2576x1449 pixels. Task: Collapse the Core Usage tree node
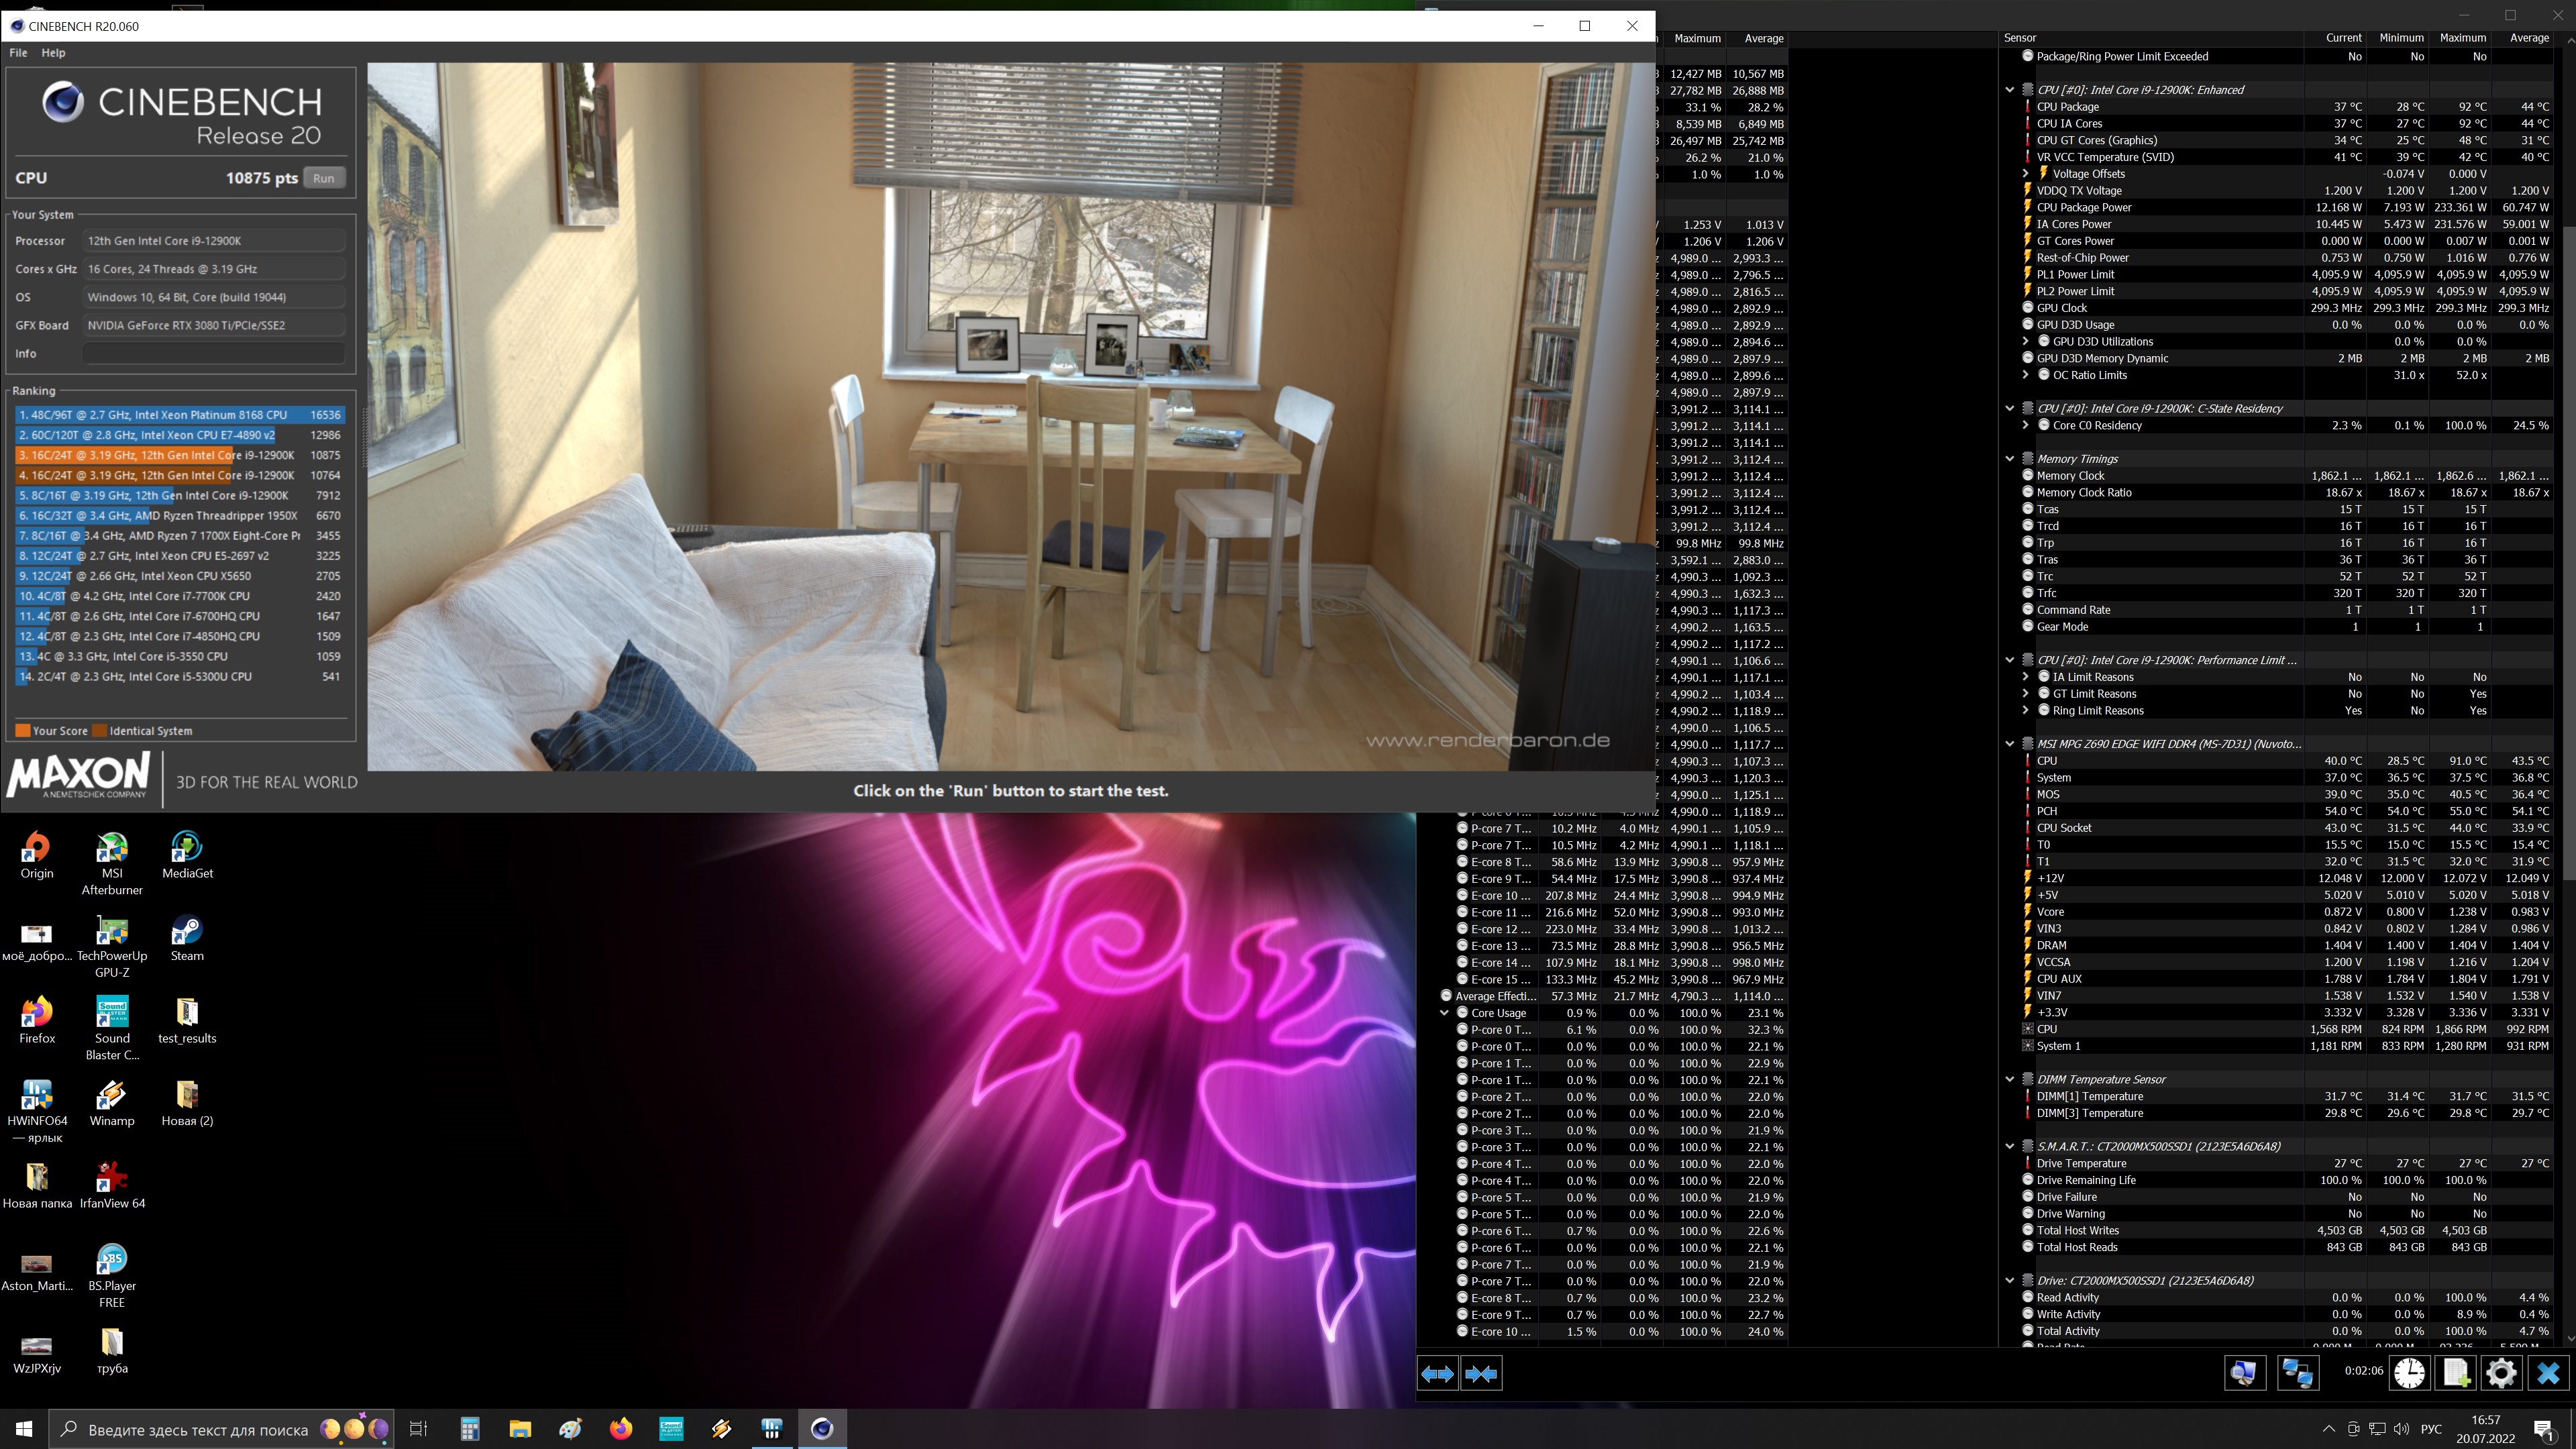click(x=1444, y=1013)
